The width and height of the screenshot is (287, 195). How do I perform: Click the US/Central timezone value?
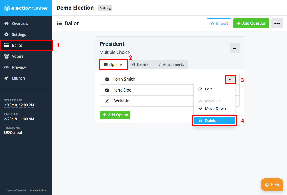point(13,133)
